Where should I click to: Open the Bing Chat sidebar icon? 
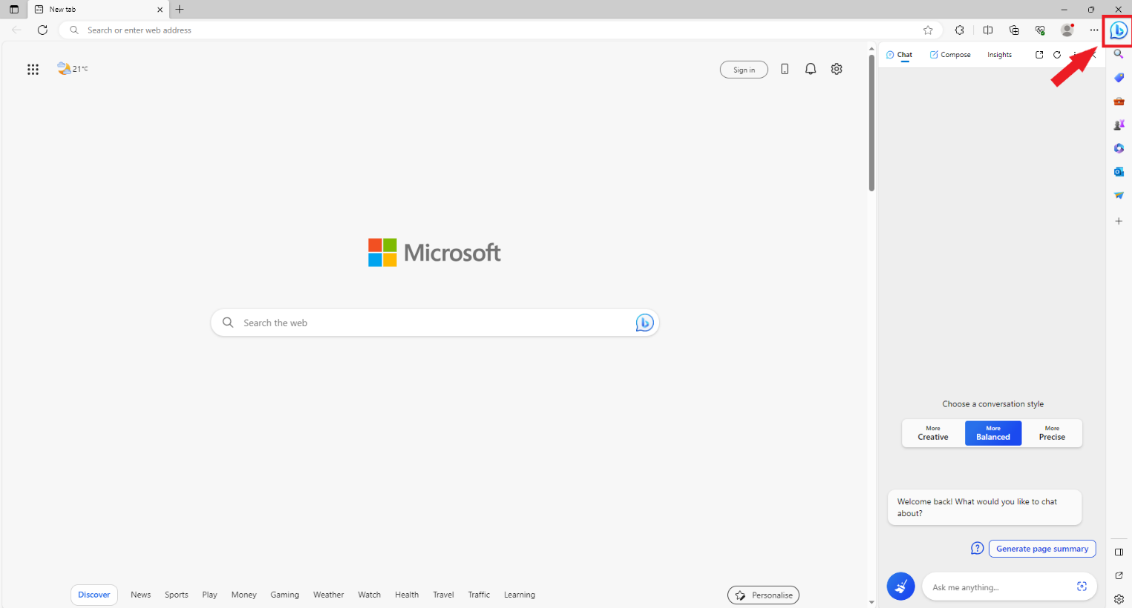pyautogui.click(x=1118, y=30)
